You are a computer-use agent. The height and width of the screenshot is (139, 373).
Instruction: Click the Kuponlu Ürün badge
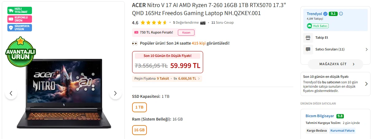[x=20, y=19]
